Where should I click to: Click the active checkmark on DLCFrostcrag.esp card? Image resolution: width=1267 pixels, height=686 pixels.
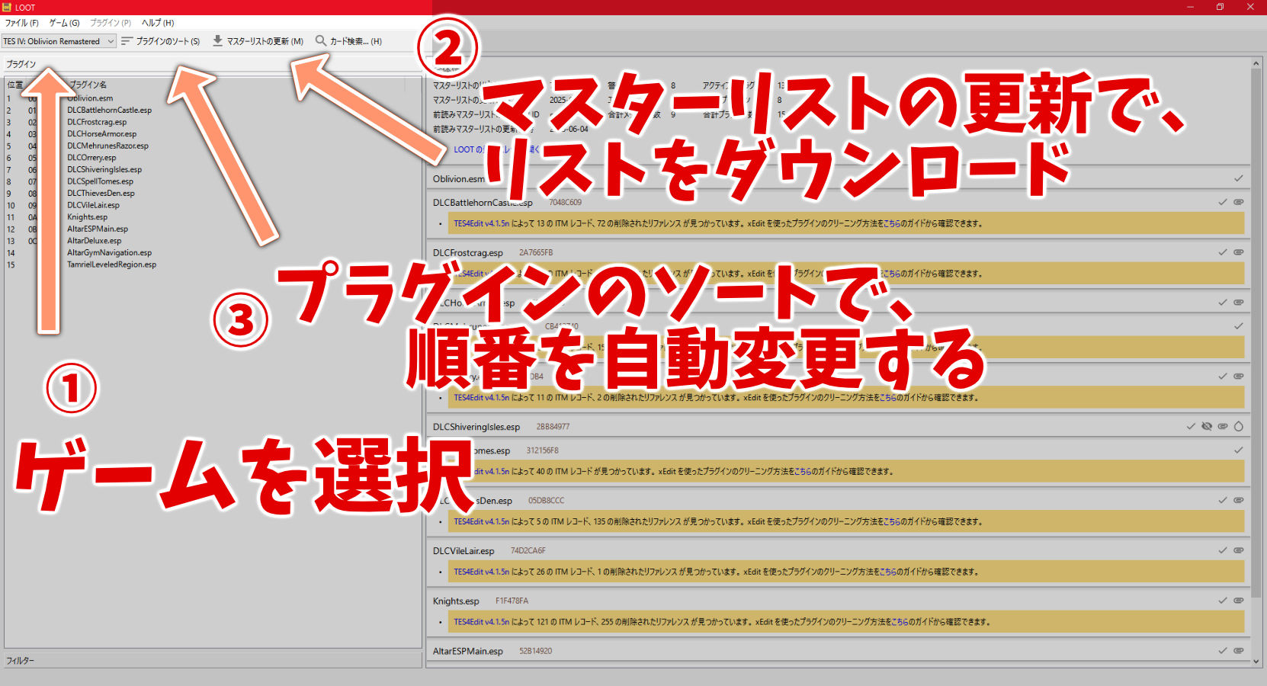point(1223,252)
